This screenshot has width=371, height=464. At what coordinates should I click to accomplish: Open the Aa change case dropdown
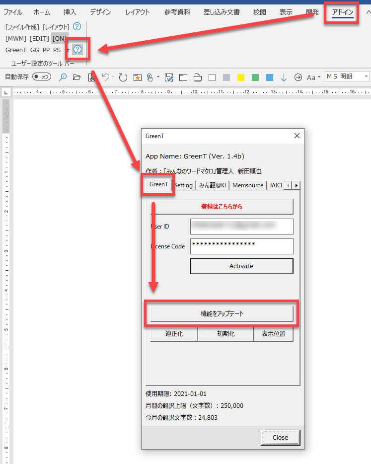pyautogui.click(x=313, y=77)
